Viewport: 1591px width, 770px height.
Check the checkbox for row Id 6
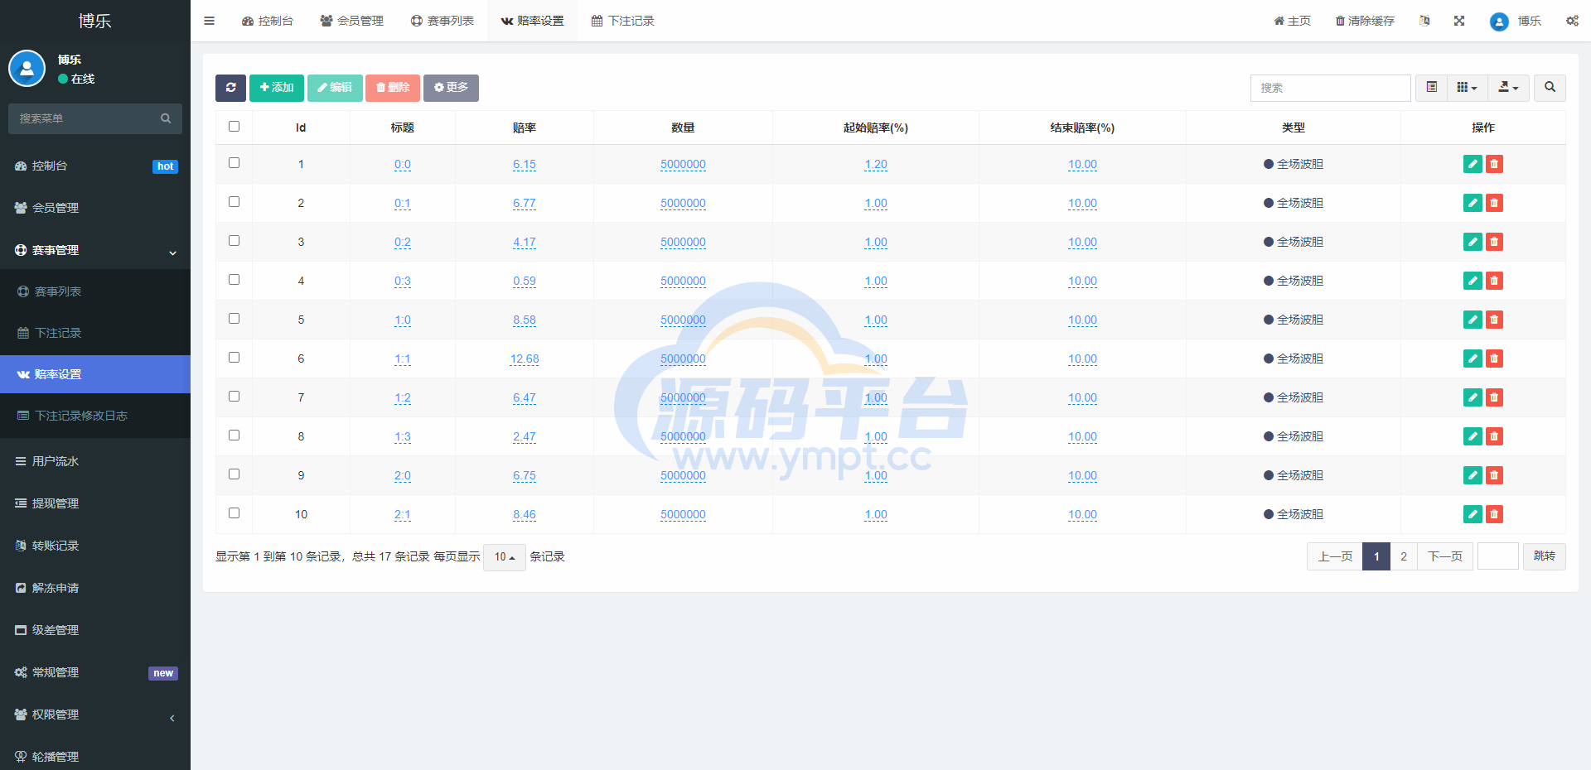coord(234,358)
